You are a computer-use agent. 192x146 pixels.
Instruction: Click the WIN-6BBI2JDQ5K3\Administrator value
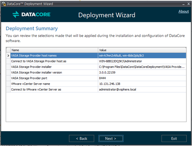click(x=120, y=61)
